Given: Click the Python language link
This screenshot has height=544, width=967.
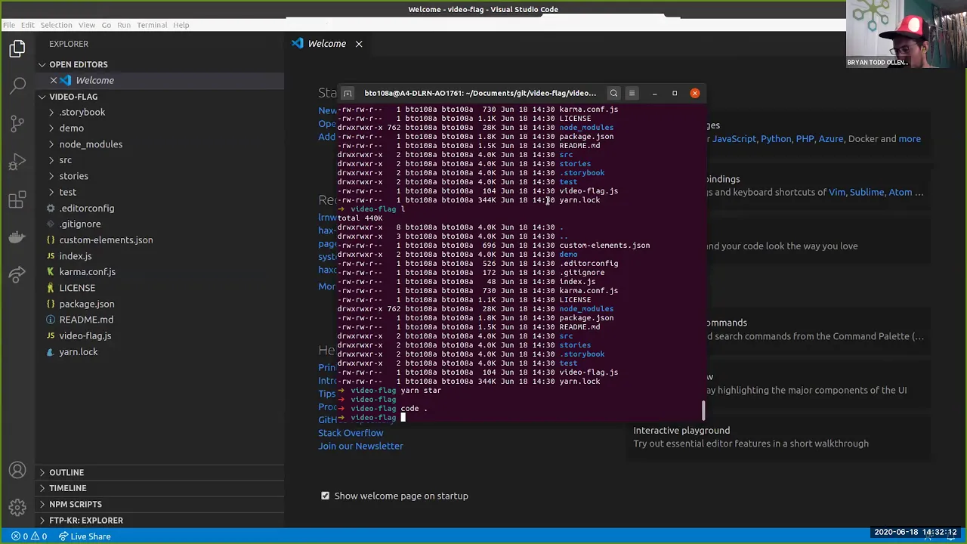Looking at the screenshot, I should 776,139.
